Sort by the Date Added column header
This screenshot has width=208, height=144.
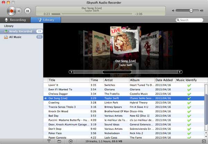[165, 80]
